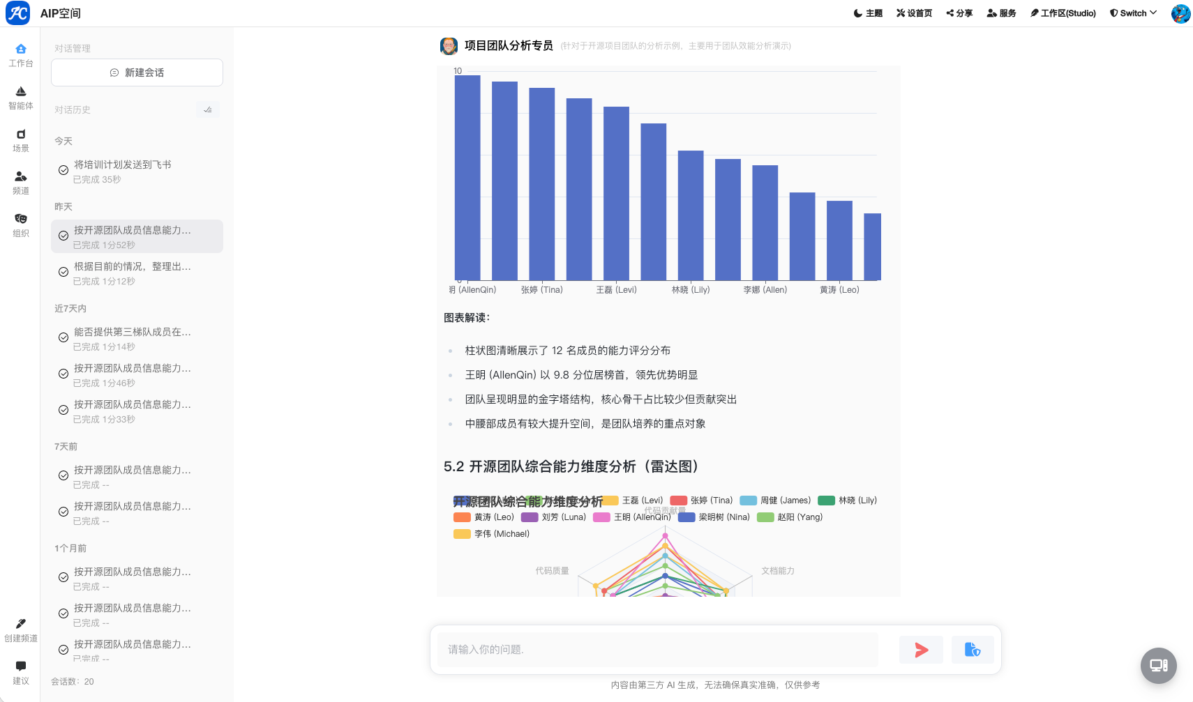
Task: Open the floating screen panel button
Action: [1158, 665]
